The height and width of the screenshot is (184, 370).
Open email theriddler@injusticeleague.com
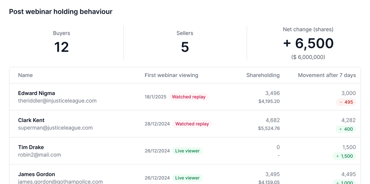coord(57,101)
